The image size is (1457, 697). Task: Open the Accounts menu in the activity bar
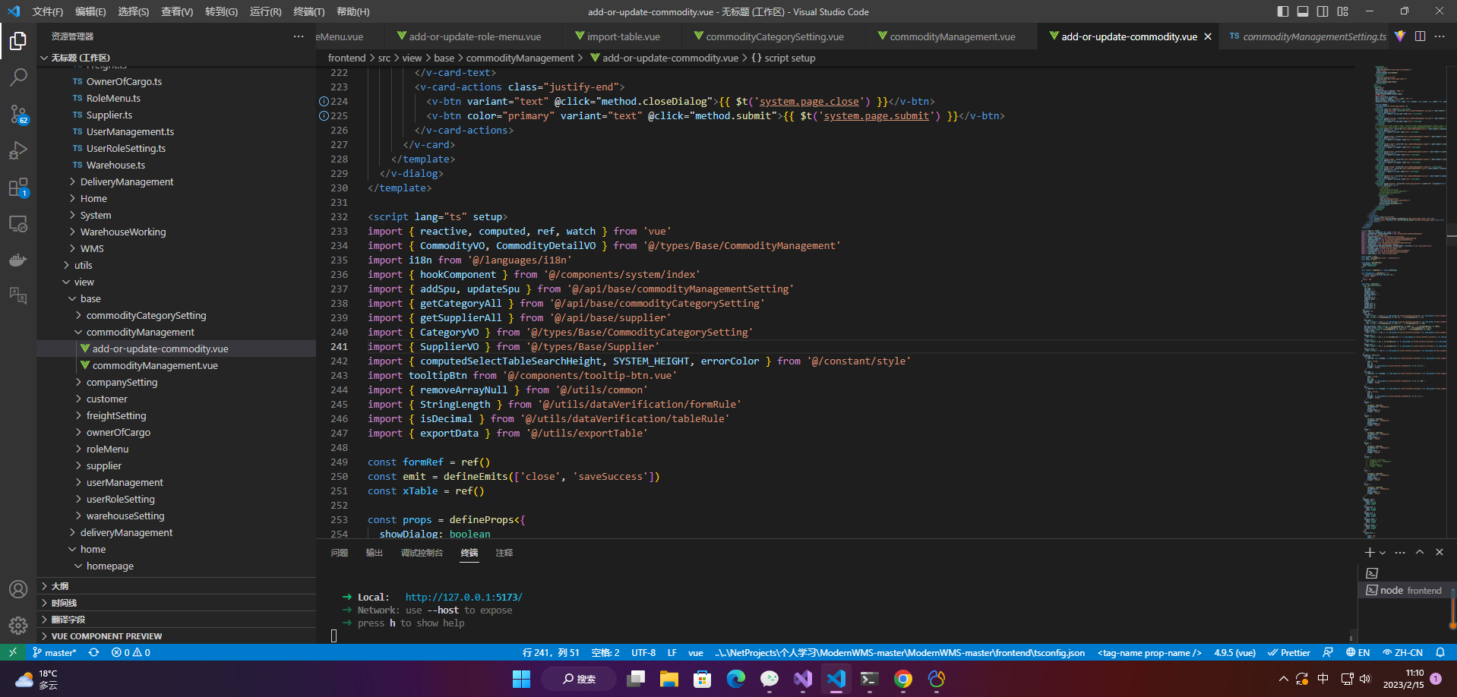tap(18, 589)
